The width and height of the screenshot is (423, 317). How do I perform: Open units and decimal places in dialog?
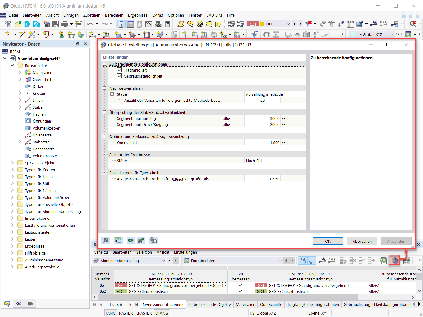coord(118,240)
